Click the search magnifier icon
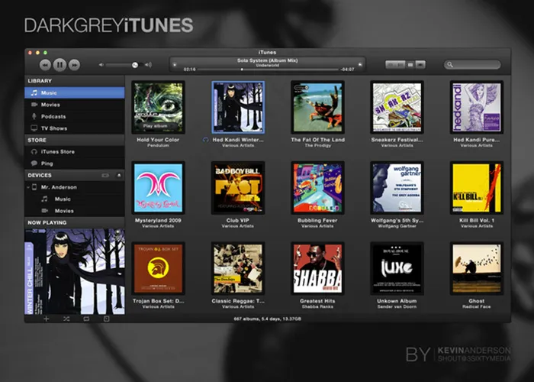The height and width of the screenshot is (382, 534). click(x=450, y=64)
